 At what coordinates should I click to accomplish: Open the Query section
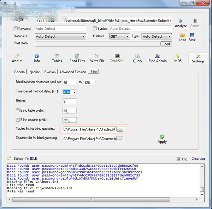137,58
